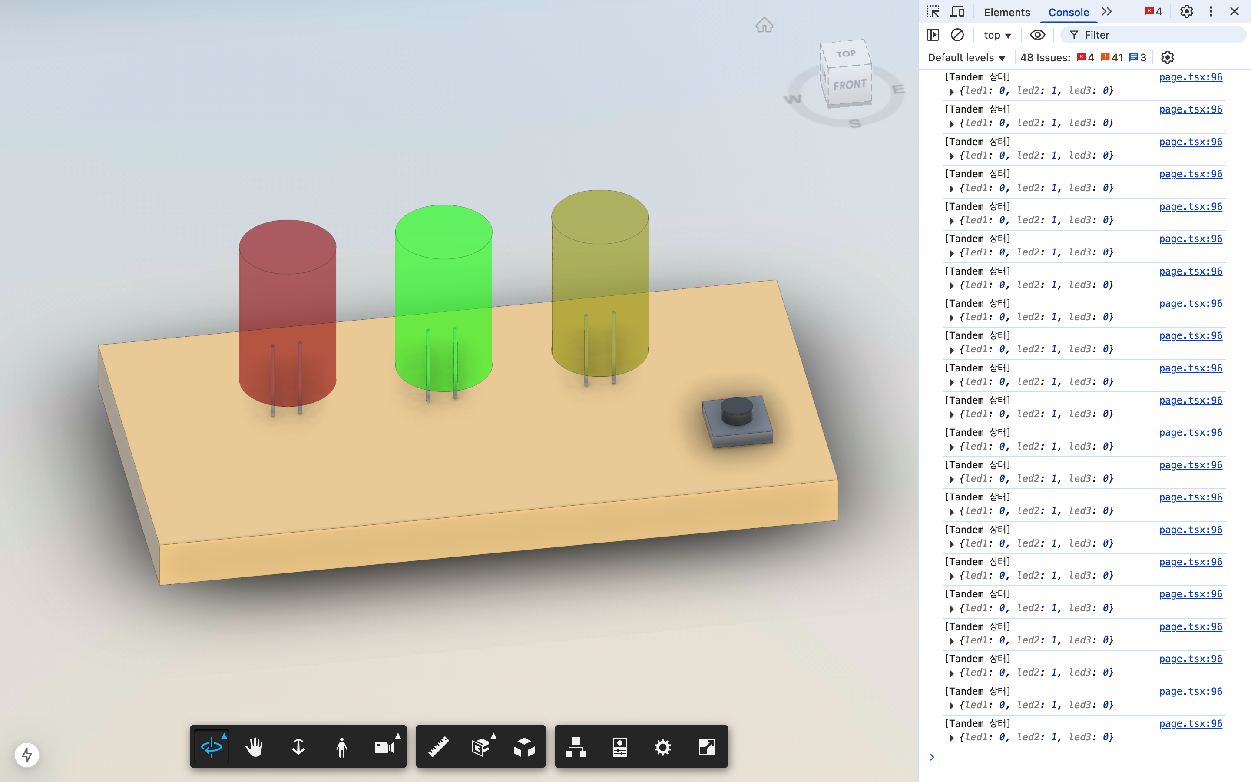Open first page.tsx:96 source link
The width and height of the screenshot is (1251, 782).
(x=1191, y=77)
